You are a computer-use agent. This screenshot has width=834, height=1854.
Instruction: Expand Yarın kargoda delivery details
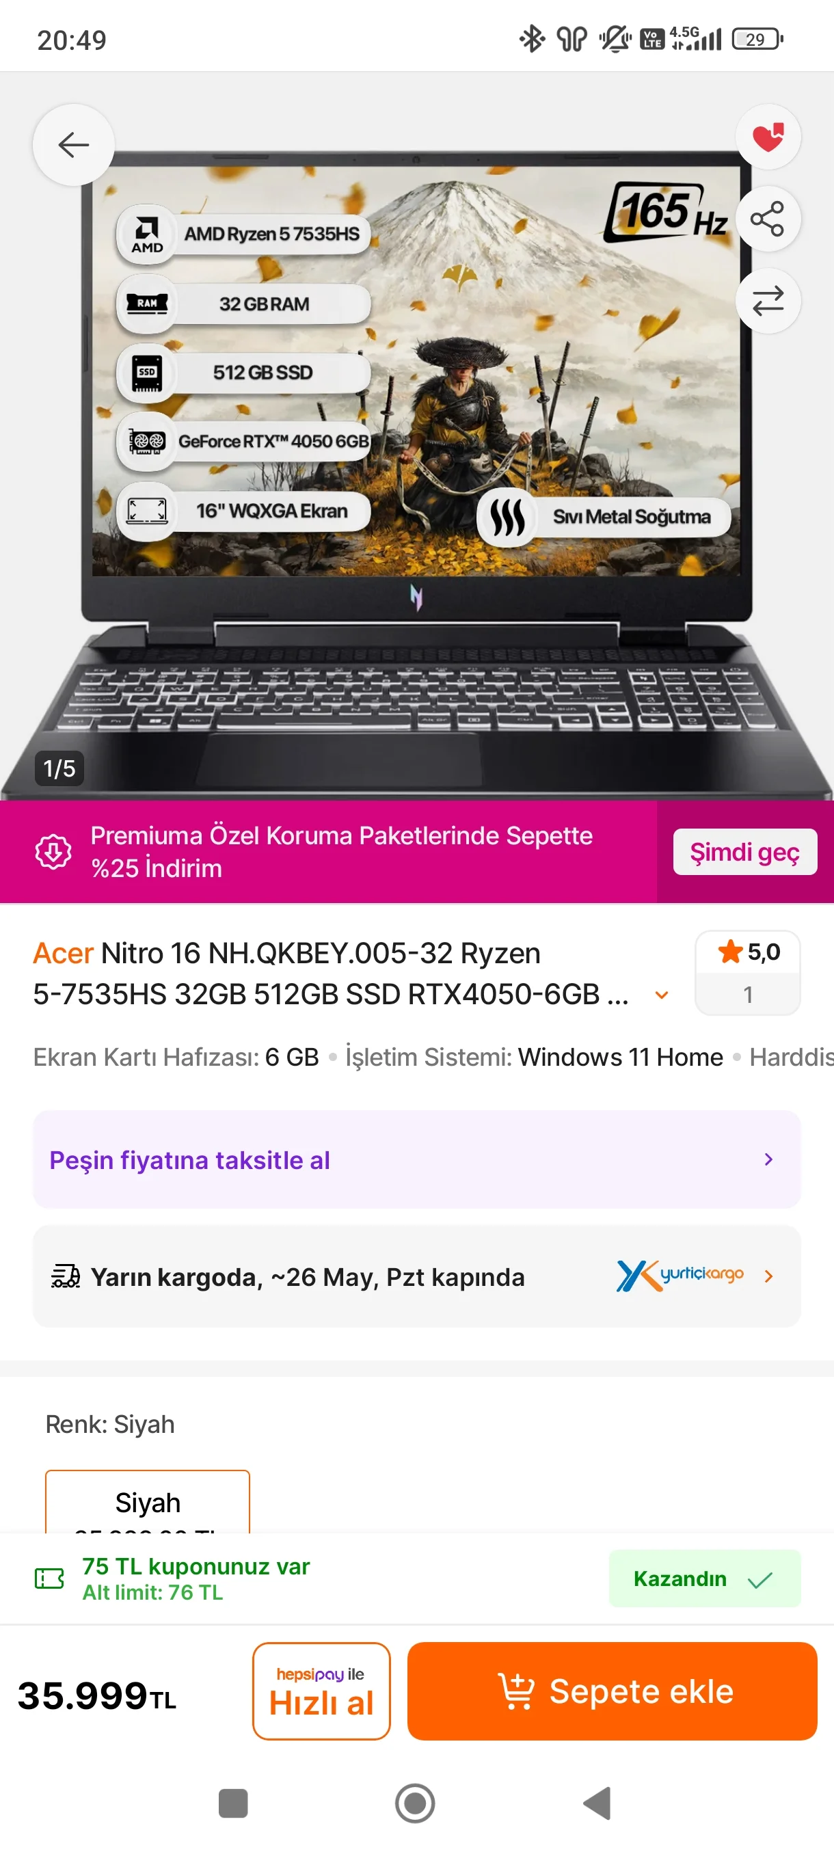tap(416, 1277)
